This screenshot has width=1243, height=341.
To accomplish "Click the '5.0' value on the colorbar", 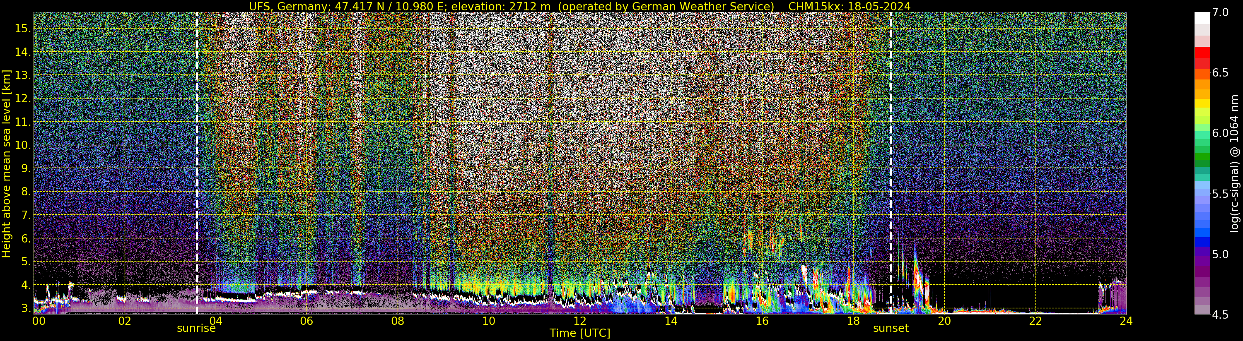I will (x=1220, y=254).
